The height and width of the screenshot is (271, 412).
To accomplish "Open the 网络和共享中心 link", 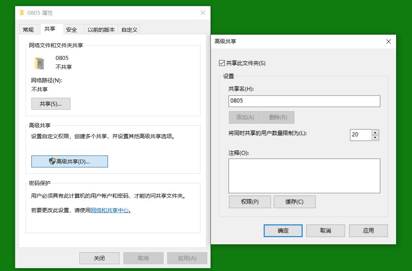I will [x=110, y=211].
